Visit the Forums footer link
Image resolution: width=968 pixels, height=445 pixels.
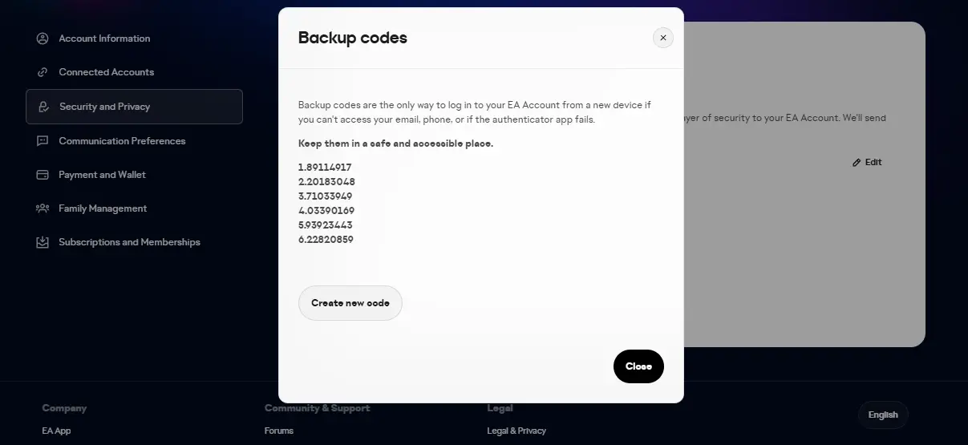(279, 431)
